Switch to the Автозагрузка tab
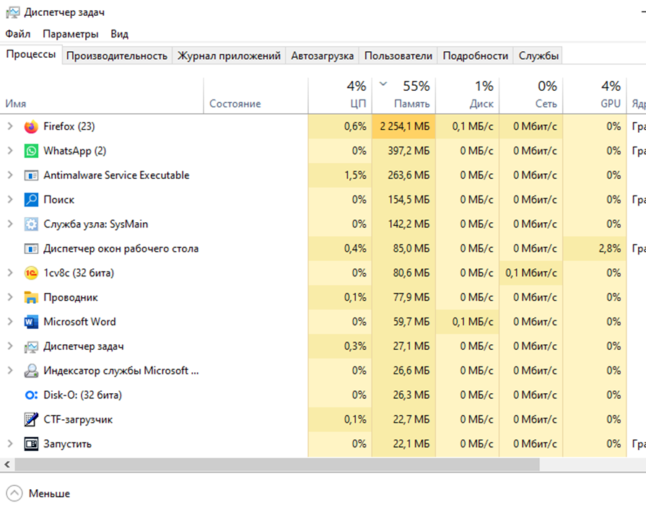Image resolution: width=646 pixels, height=505 pixels. [322, 56]
